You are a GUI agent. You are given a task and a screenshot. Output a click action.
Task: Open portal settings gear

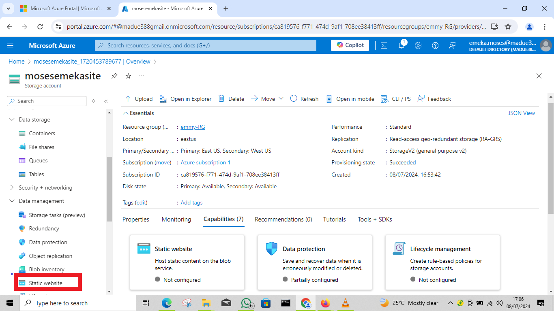click(x=418, y=45)
